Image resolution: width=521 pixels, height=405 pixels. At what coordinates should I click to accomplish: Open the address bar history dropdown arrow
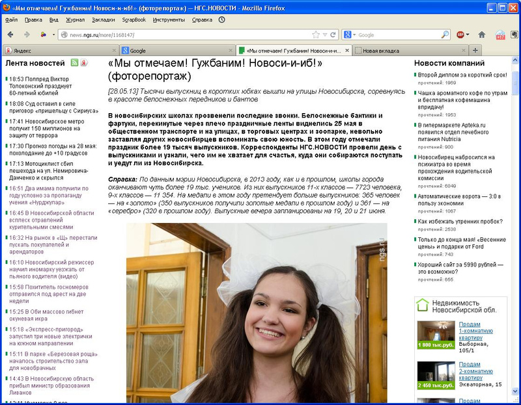[x=324, y=34]
